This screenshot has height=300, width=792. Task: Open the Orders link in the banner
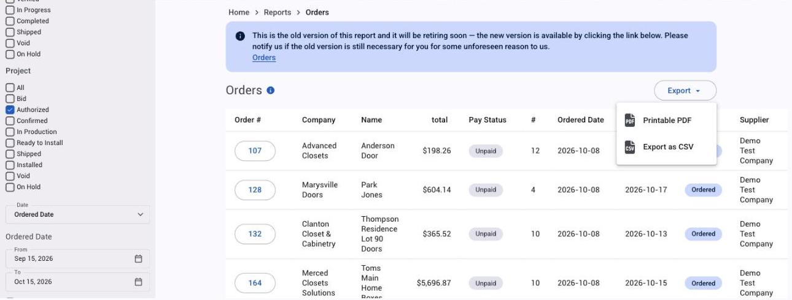(x=264, y=58)
